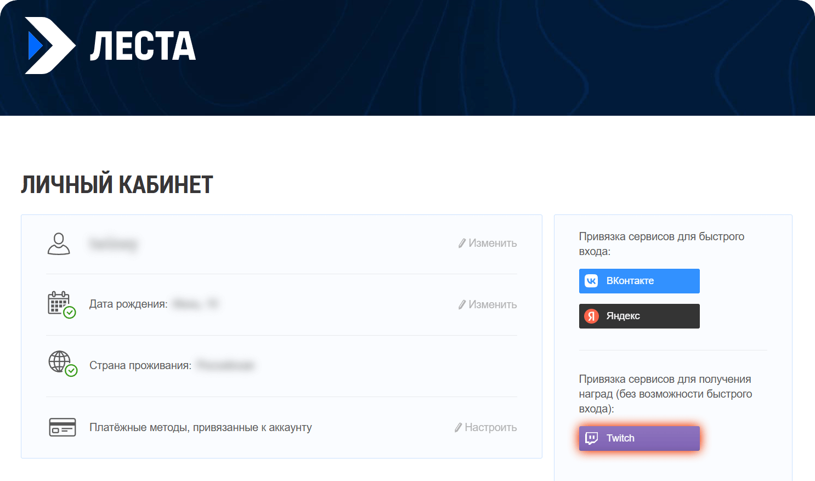Screen dimensions: 815x481
Task: Change birth date with Изменить link
Action: [x=493, y=305]
